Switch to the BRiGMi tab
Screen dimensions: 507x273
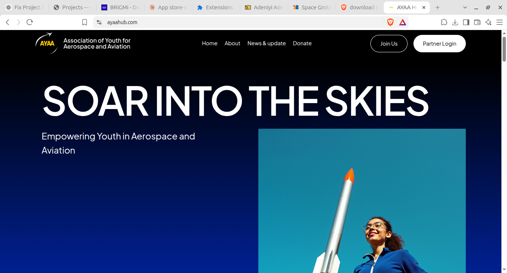pyautogui.click(x=120, y=7)
